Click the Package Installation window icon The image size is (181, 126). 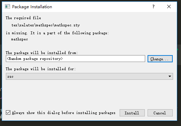[x=7, y=7]
